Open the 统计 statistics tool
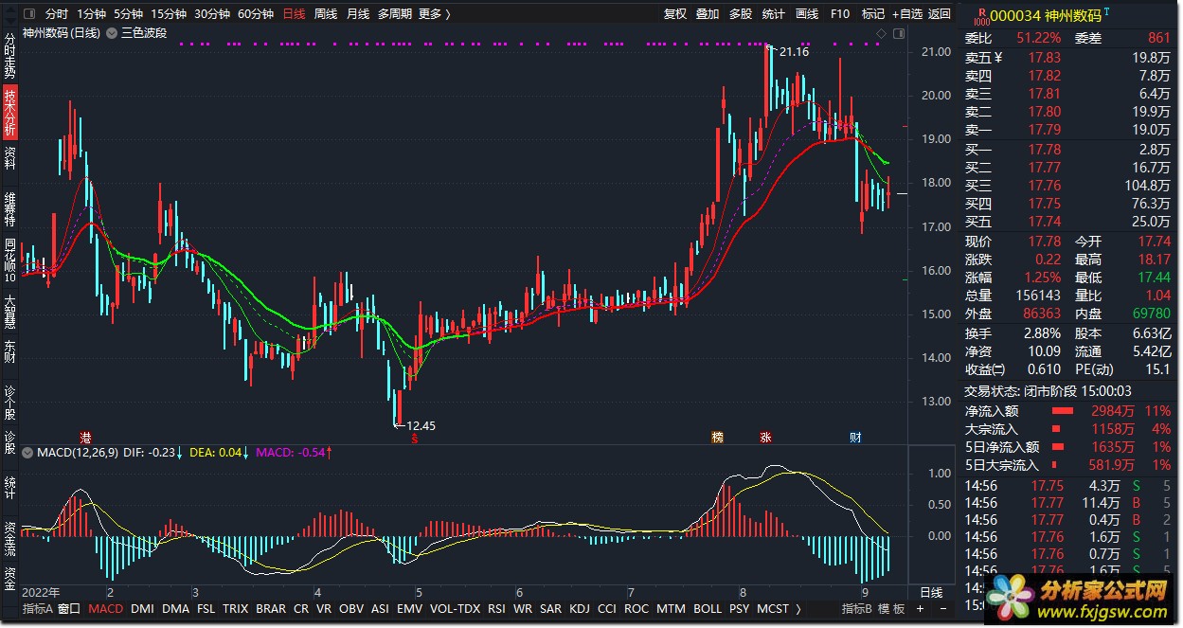Viewport: 1183px width, 628px height. click(774, 14)
